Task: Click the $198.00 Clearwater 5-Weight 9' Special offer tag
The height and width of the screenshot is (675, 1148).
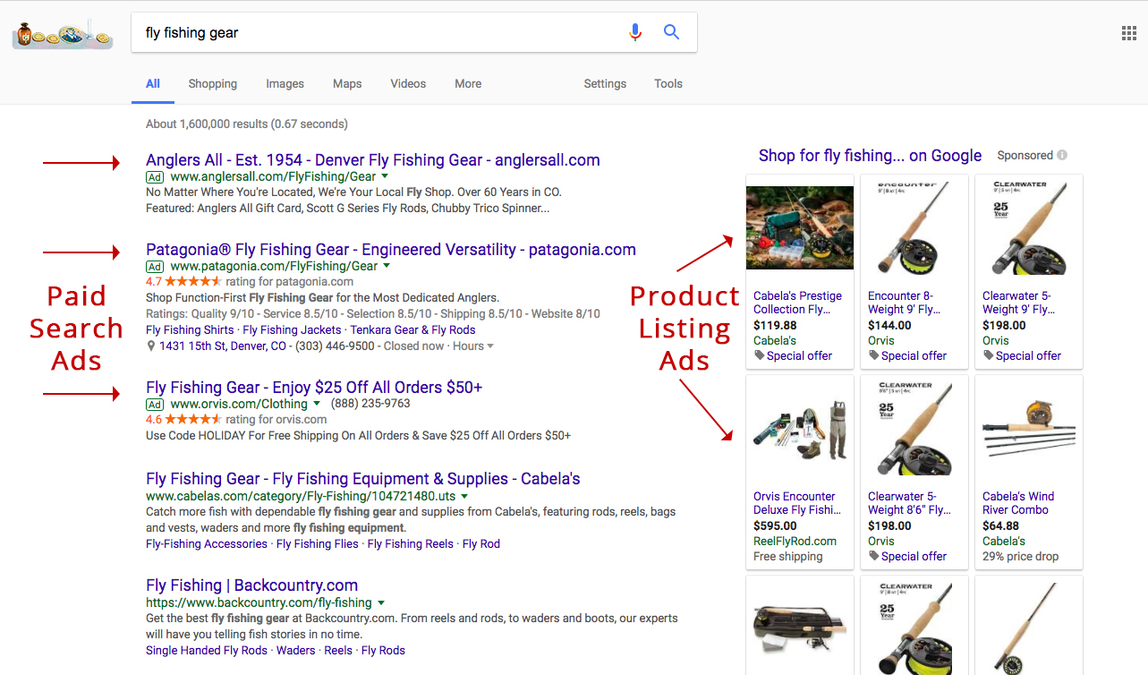Action: (988, 355)
